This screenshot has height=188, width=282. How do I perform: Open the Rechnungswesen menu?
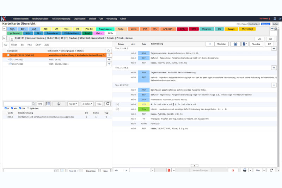point(39,18)
